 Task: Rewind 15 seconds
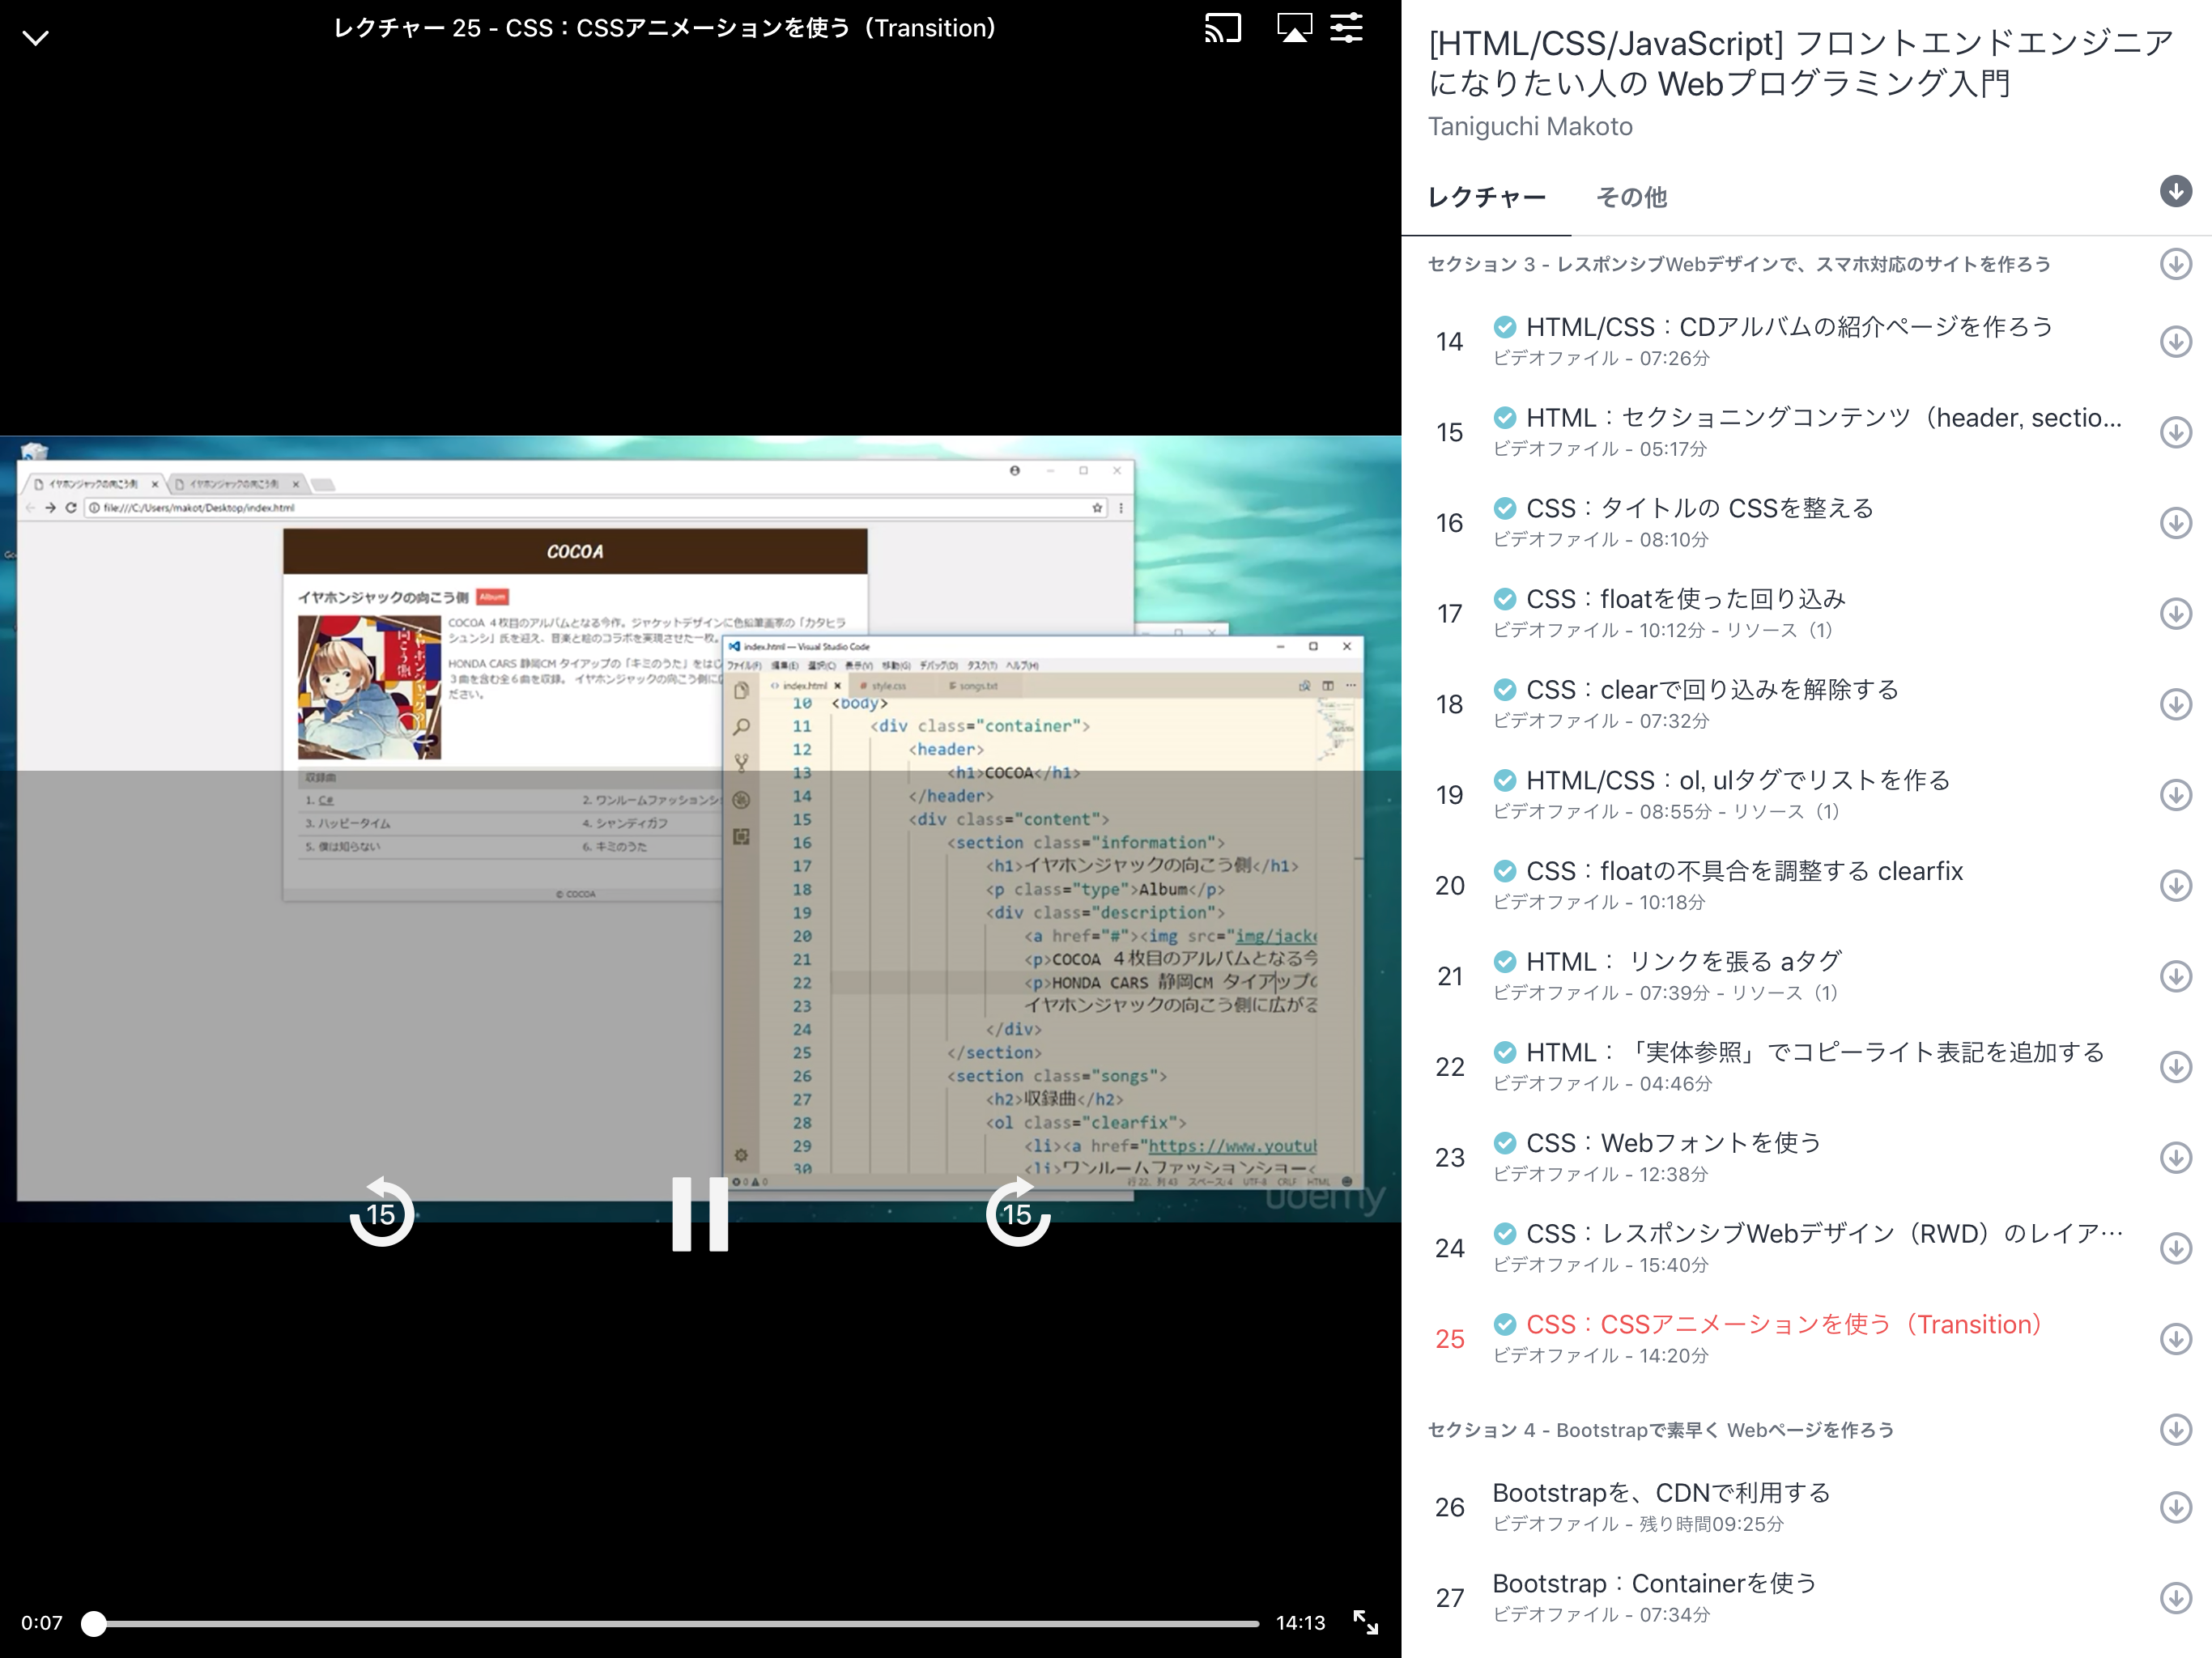click(x=381, y=1212)
